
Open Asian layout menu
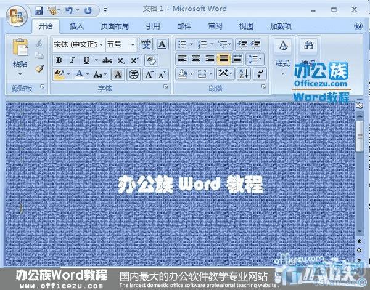[x=225, y=74]
